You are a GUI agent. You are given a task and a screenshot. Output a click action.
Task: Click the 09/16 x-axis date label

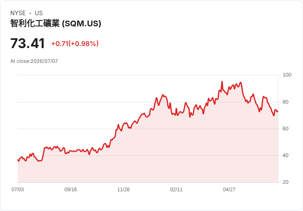[70, 189]
